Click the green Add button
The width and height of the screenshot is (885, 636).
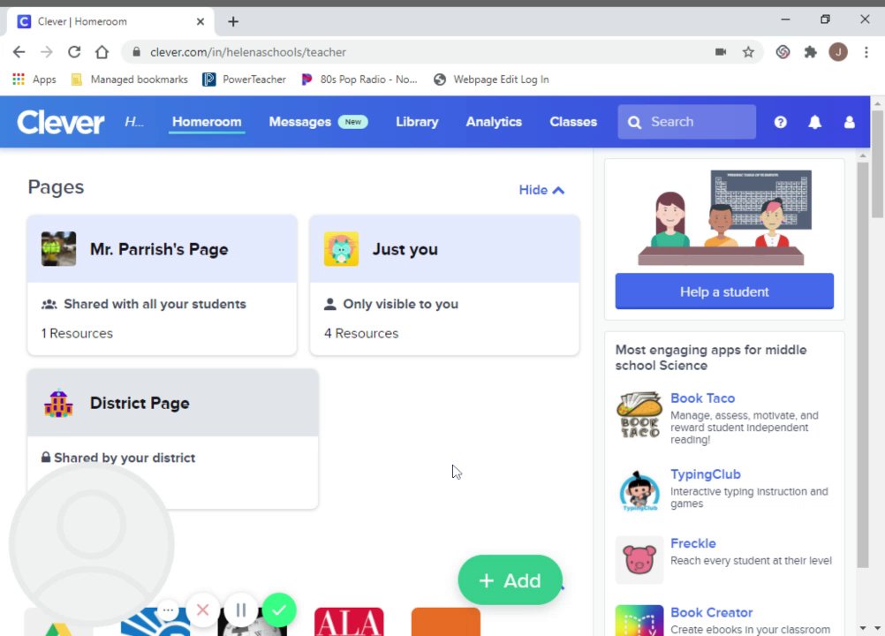coord(511,580)
